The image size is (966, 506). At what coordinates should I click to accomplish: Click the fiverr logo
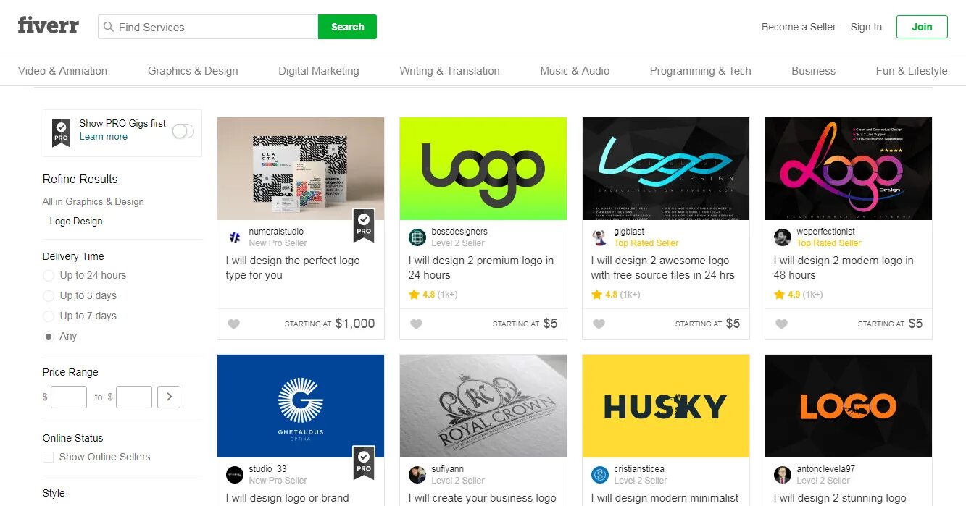pyautogui.click(x=48, y=25)
